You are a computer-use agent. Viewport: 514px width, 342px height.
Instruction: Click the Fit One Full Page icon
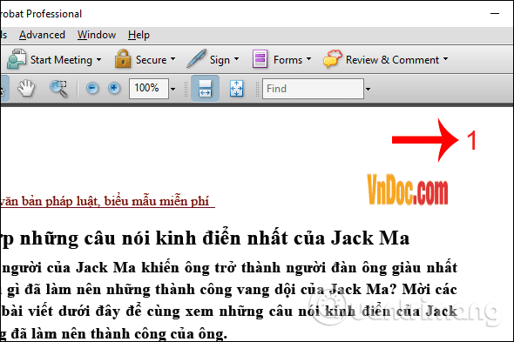click(236, 89)
